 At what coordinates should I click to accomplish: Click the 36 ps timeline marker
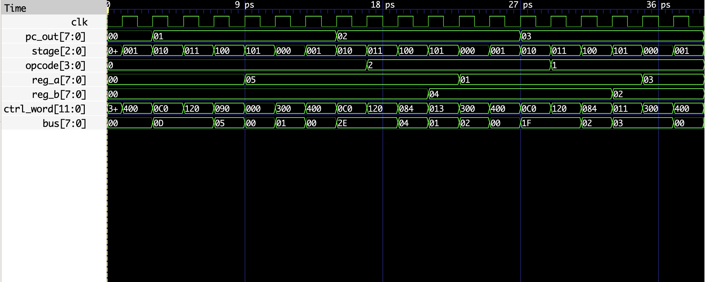[658, 5]
